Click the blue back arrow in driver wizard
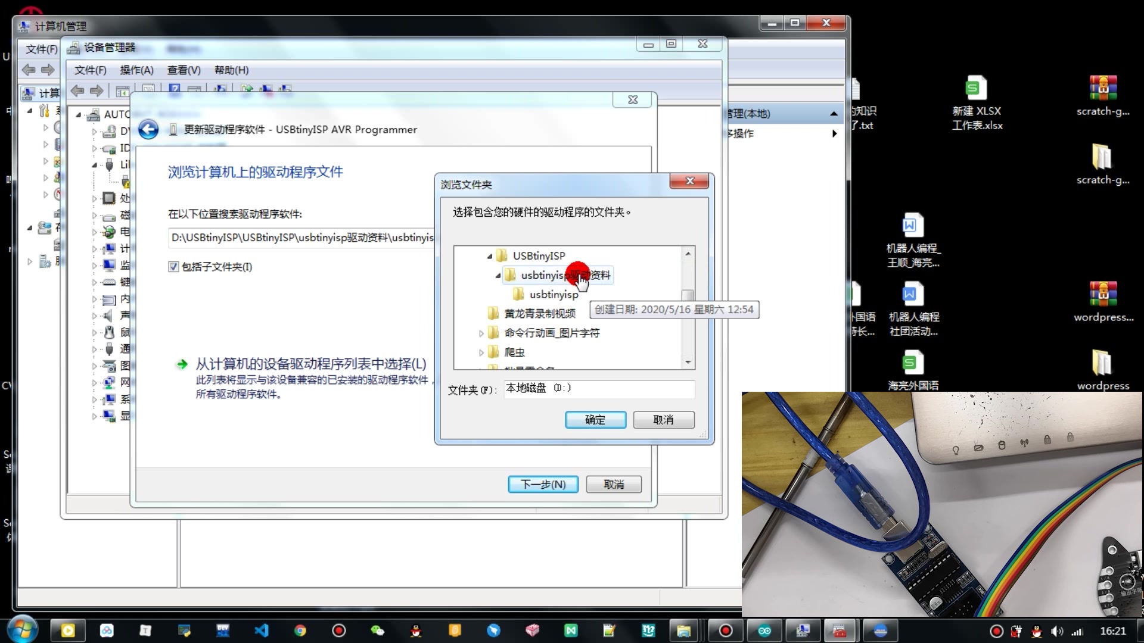The height and width of the screenshot is (643, 1144). (x=148, y=129)
